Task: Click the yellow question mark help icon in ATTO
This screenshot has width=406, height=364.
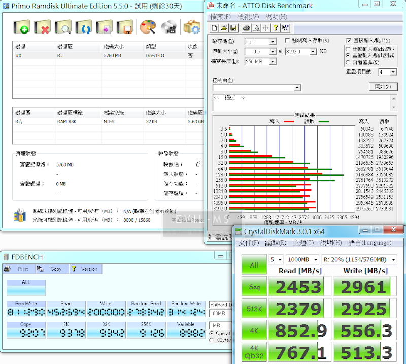Action: (275, 28)
